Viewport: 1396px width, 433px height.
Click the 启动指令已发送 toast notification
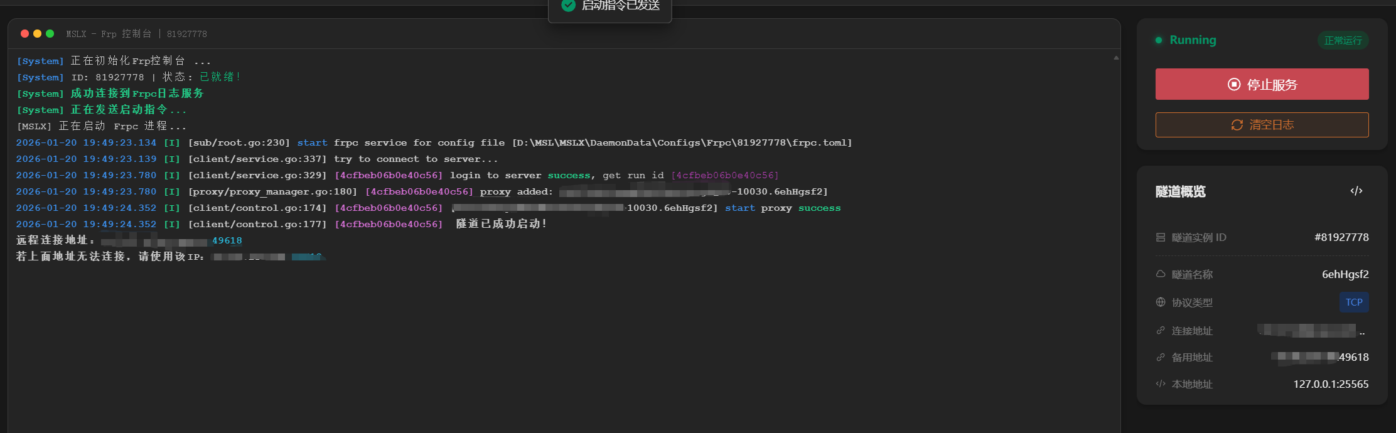[610, 8]
